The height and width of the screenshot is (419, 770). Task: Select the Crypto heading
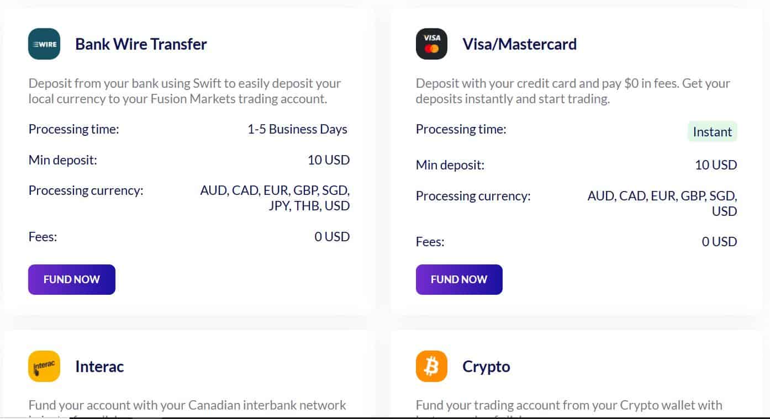[486, 367]
